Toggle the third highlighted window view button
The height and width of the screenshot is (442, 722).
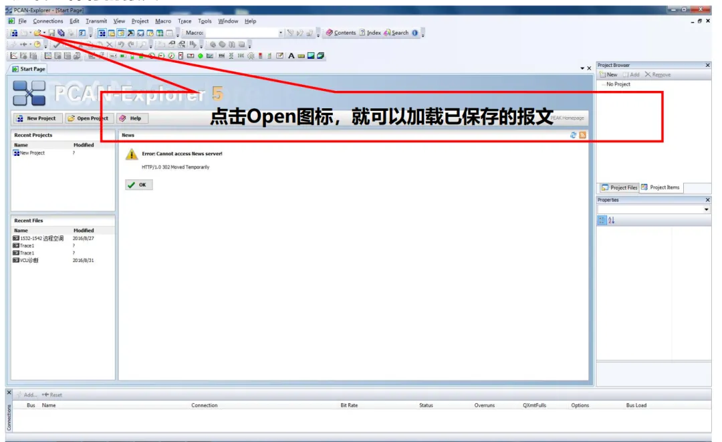(121, 33)
